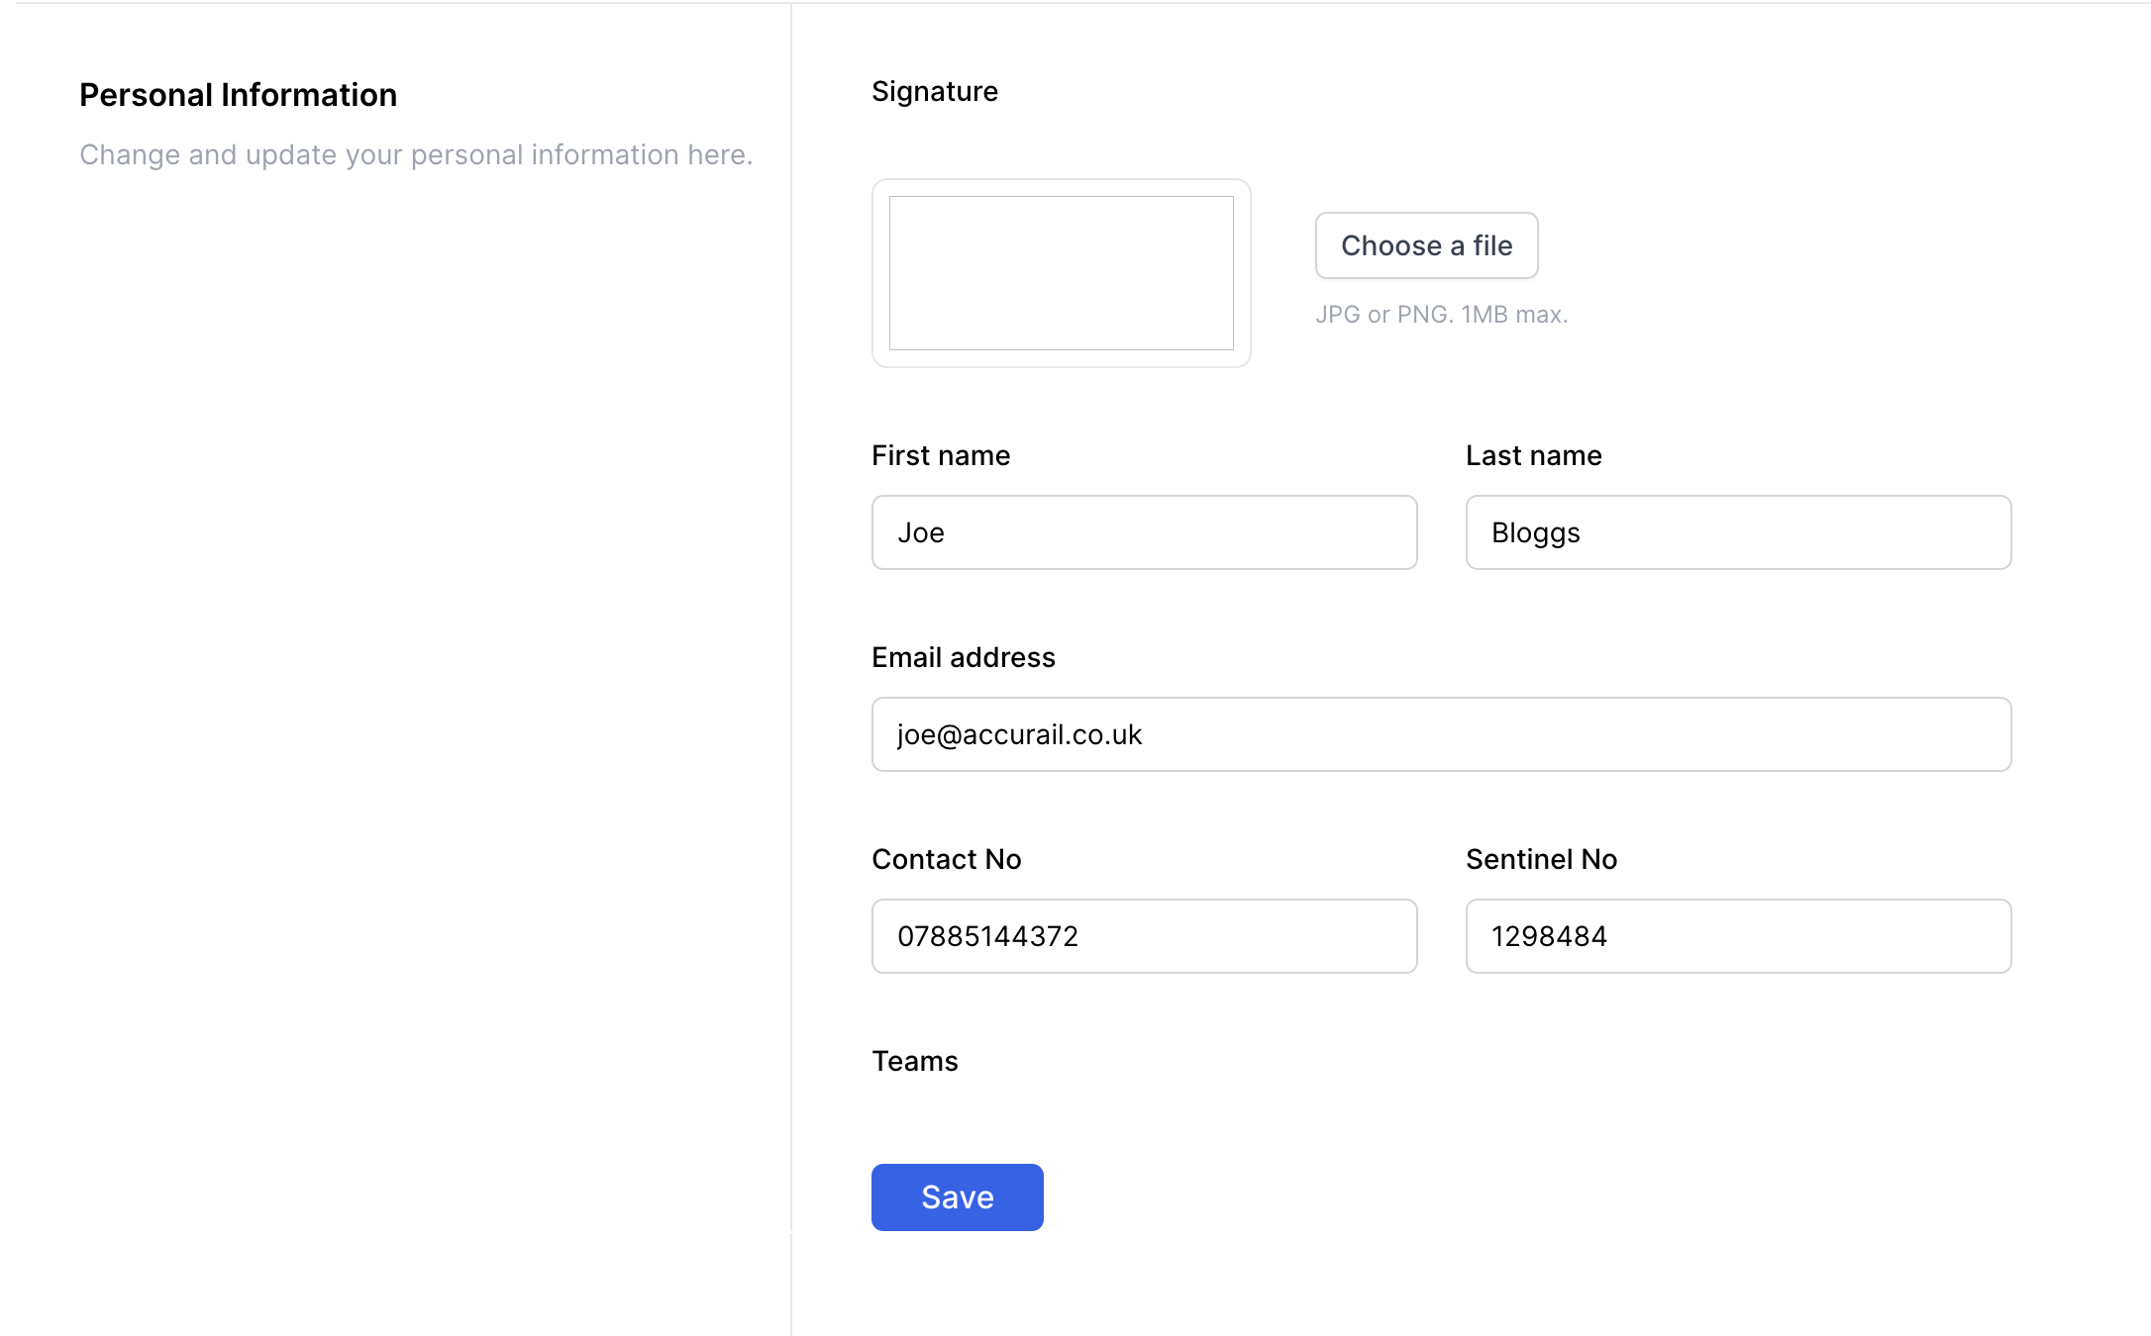Image resolution: width=2151 pixels, height=1336 pixels.
Task: Select the Email address input box
Action: (x=1441, y=734)
